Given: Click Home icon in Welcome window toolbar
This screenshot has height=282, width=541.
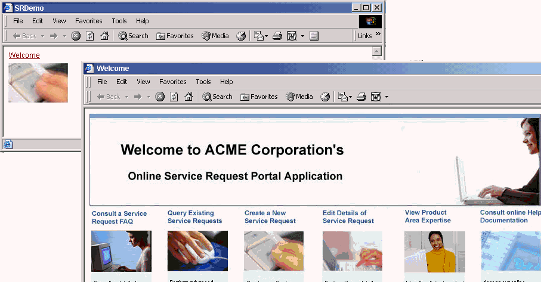Looking at the screenshot, I should pos(188,97).
